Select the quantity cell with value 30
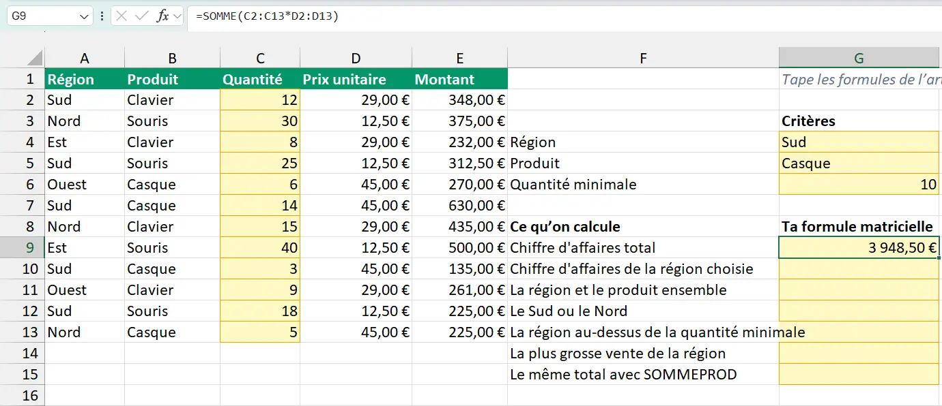 (260, 121)
